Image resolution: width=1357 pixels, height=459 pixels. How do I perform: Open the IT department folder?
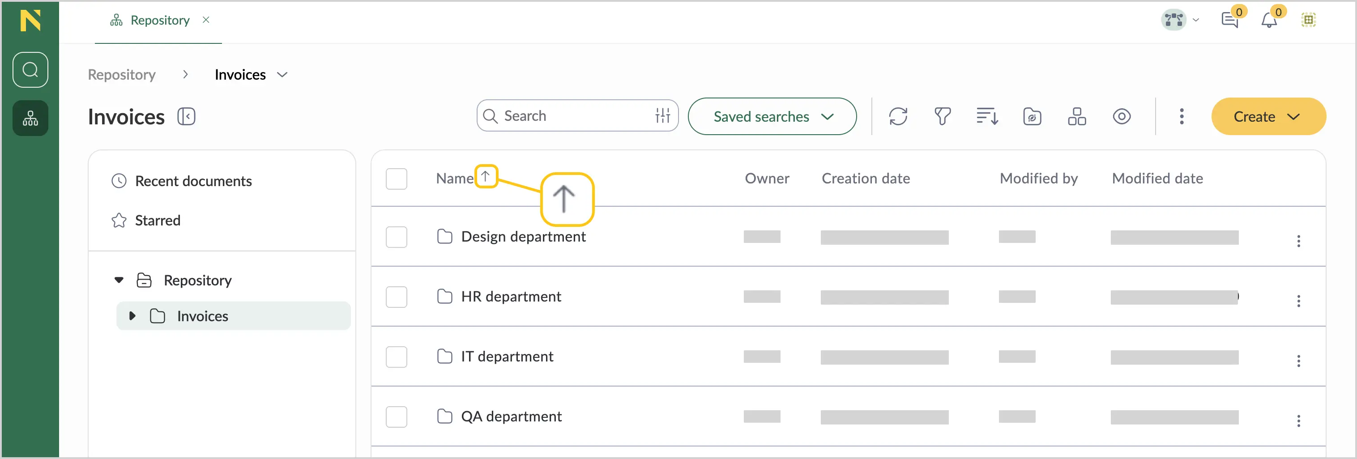point(507,357)
